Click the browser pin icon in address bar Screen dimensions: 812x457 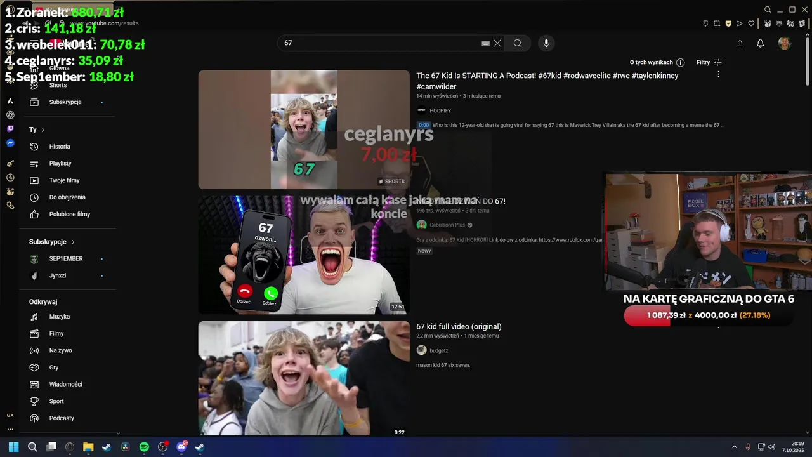(x=705, y=23)
